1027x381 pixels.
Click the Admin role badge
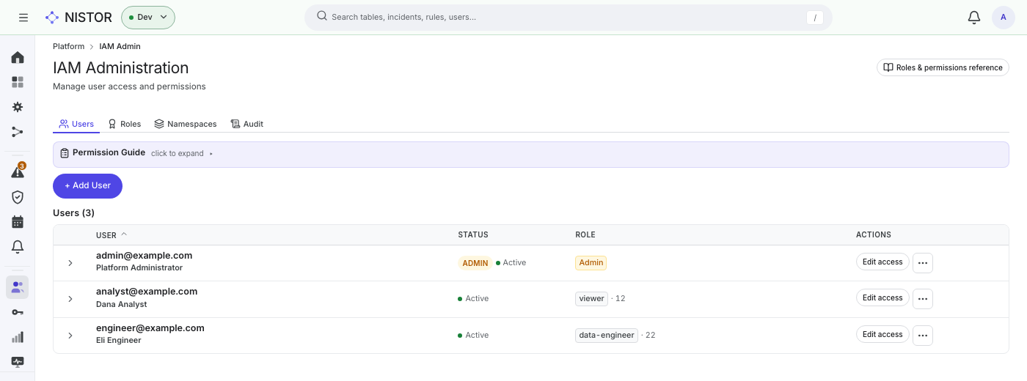(591, 262)
